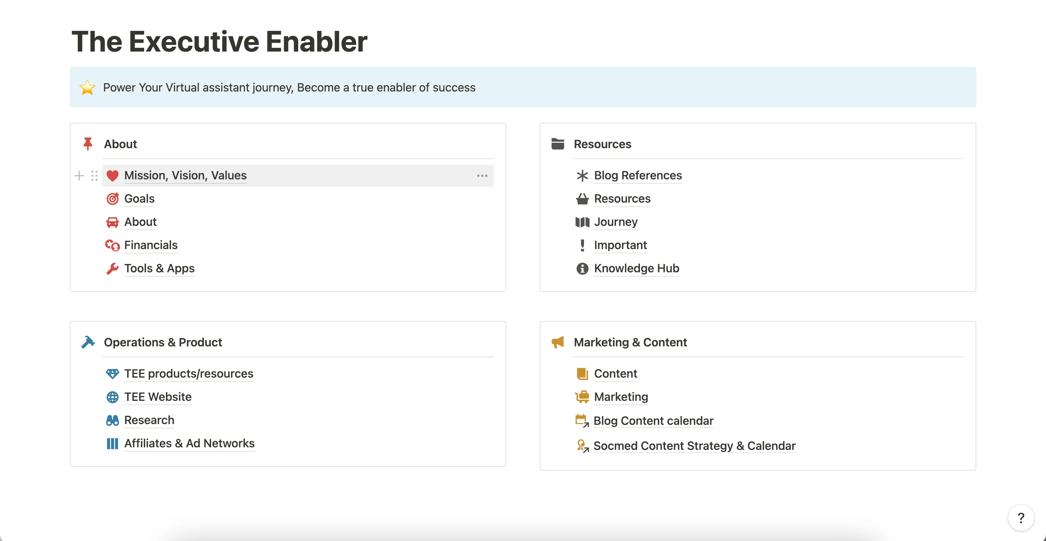Screen dimensions: 1046x541
Task: Open Blog Content calendar link
Action: pos(653,421)
